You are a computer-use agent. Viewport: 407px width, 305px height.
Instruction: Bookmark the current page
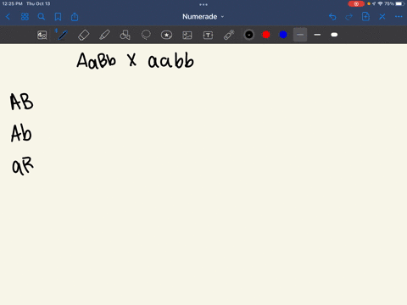tap(58, 17)
